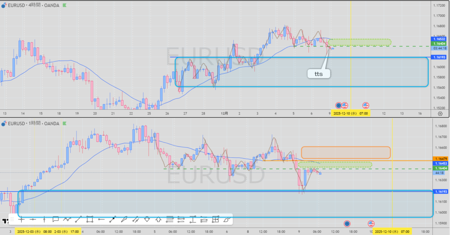
Task: Select the "tts" callout label
Action: tap(319, 74)
